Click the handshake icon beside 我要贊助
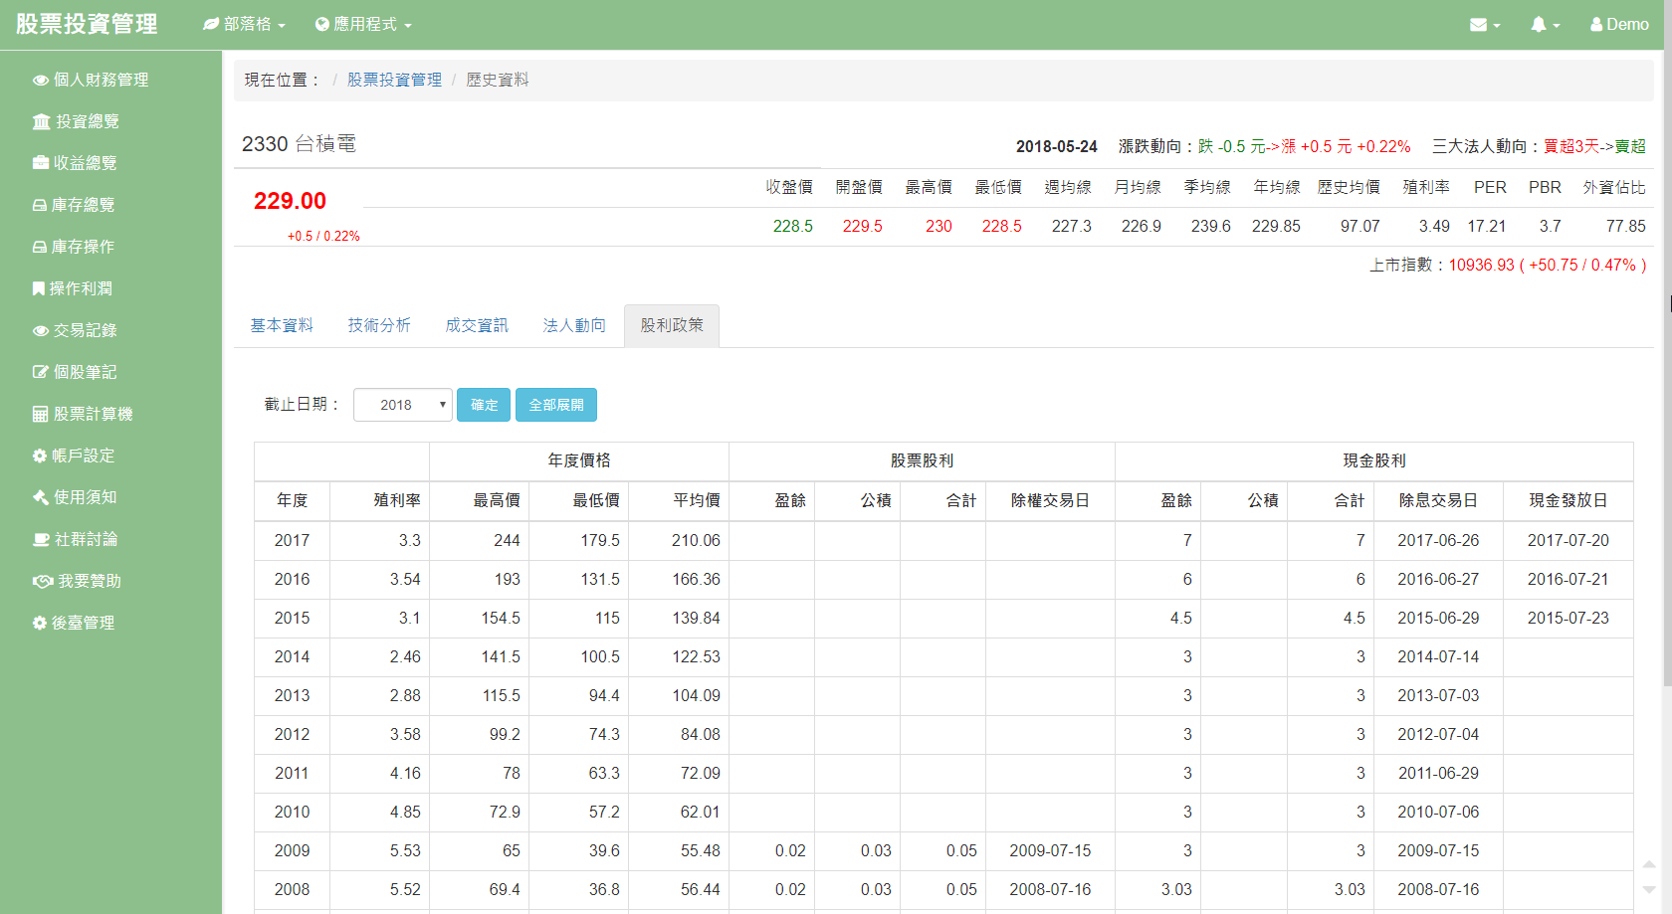Image resolution: width=1672 pixels, height=914 pixels. 43,581
